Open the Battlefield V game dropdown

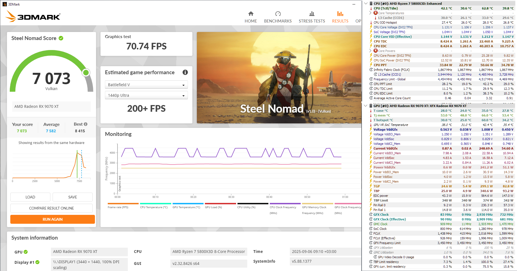click(146, 85)
